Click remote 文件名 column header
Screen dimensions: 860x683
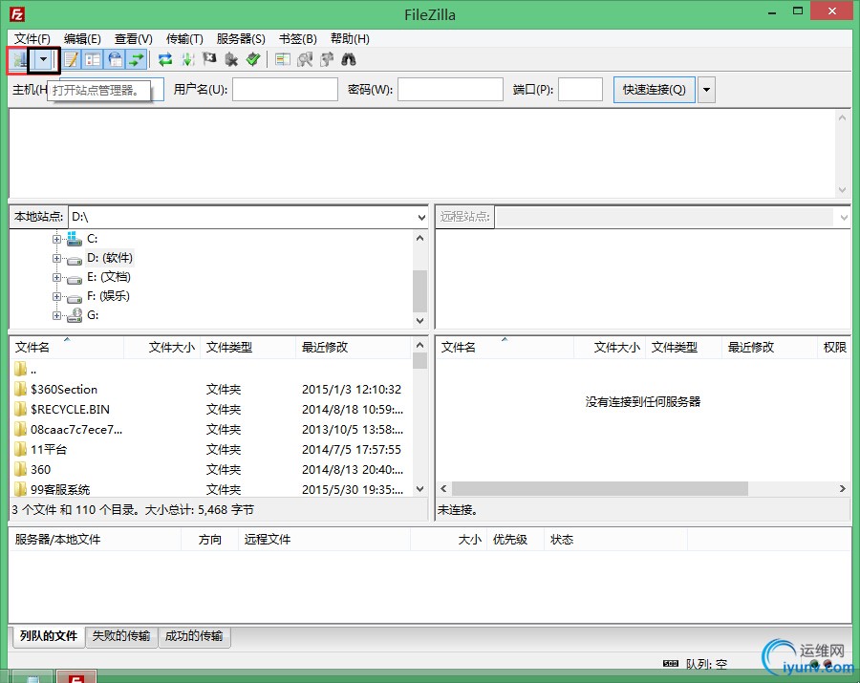505,347
